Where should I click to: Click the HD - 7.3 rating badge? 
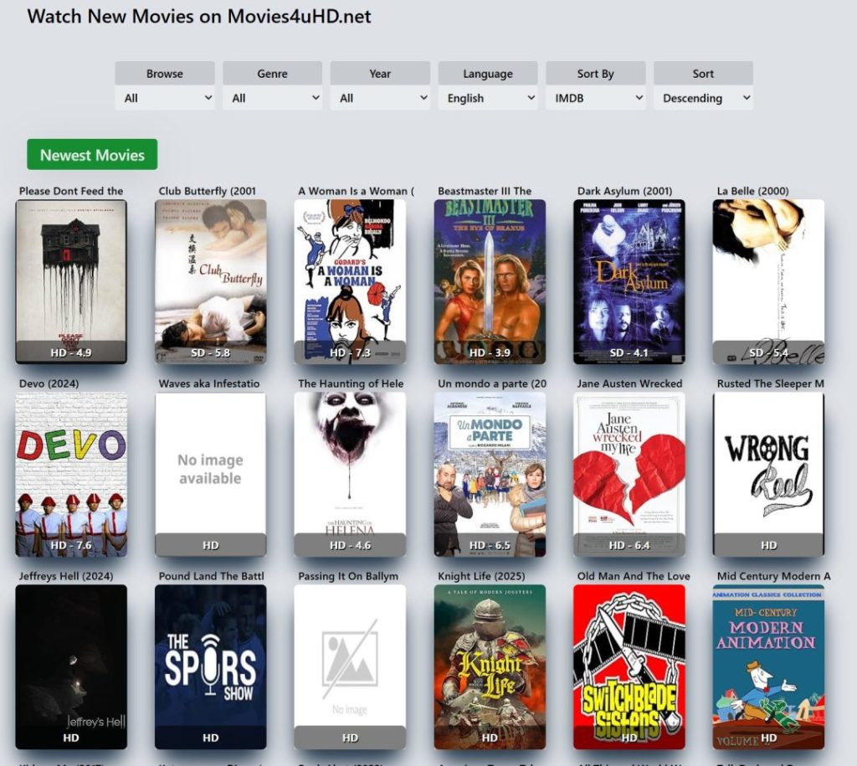tap(350, 352)
